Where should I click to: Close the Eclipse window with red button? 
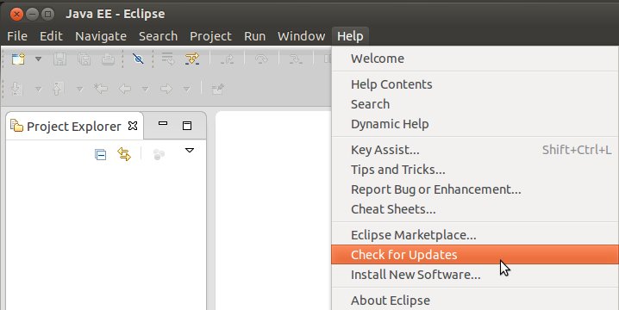click(x=16, y=15)
